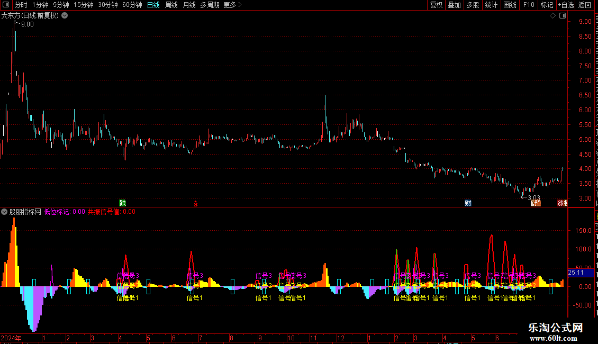This screenshot has width=598, height=344.
Task: Click the orange 预 forecast marker
Action: click(x=536, y=203)
